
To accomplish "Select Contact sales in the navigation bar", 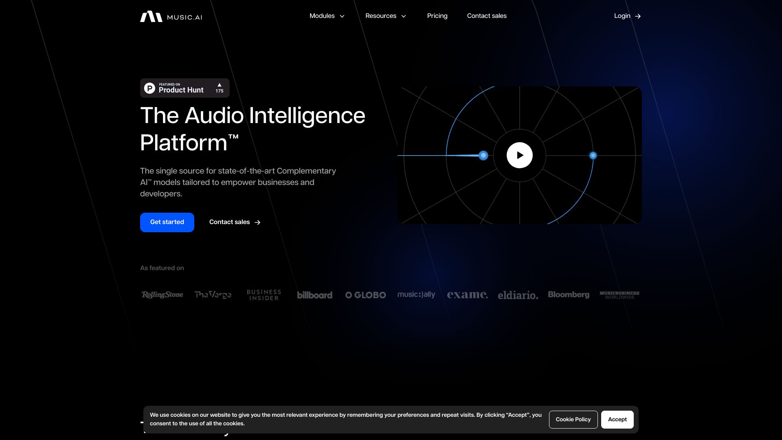I will point(487,16).
